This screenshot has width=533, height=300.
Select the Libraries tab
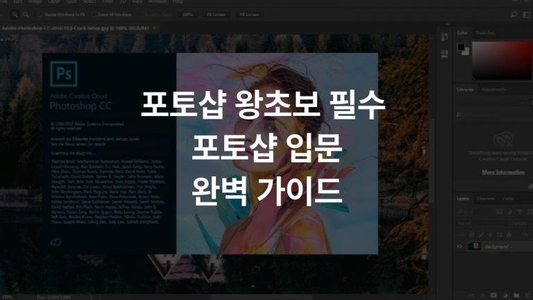(x=465, y=90)
